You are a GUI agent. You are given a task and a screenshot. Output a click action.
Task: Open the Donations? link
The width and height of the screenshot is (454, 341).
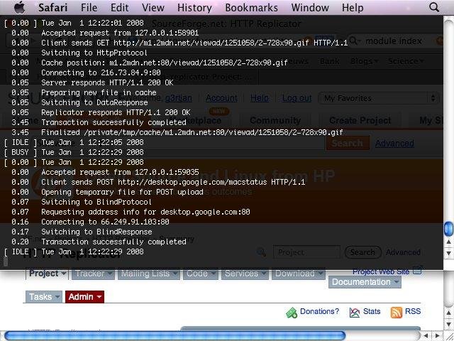pos(319,311)
